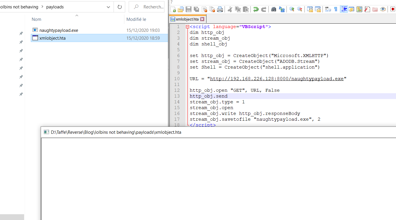Click the date 15/12/2020 19:03
Viewport: 396px width, 220px height.
click(x=143, y=30)
